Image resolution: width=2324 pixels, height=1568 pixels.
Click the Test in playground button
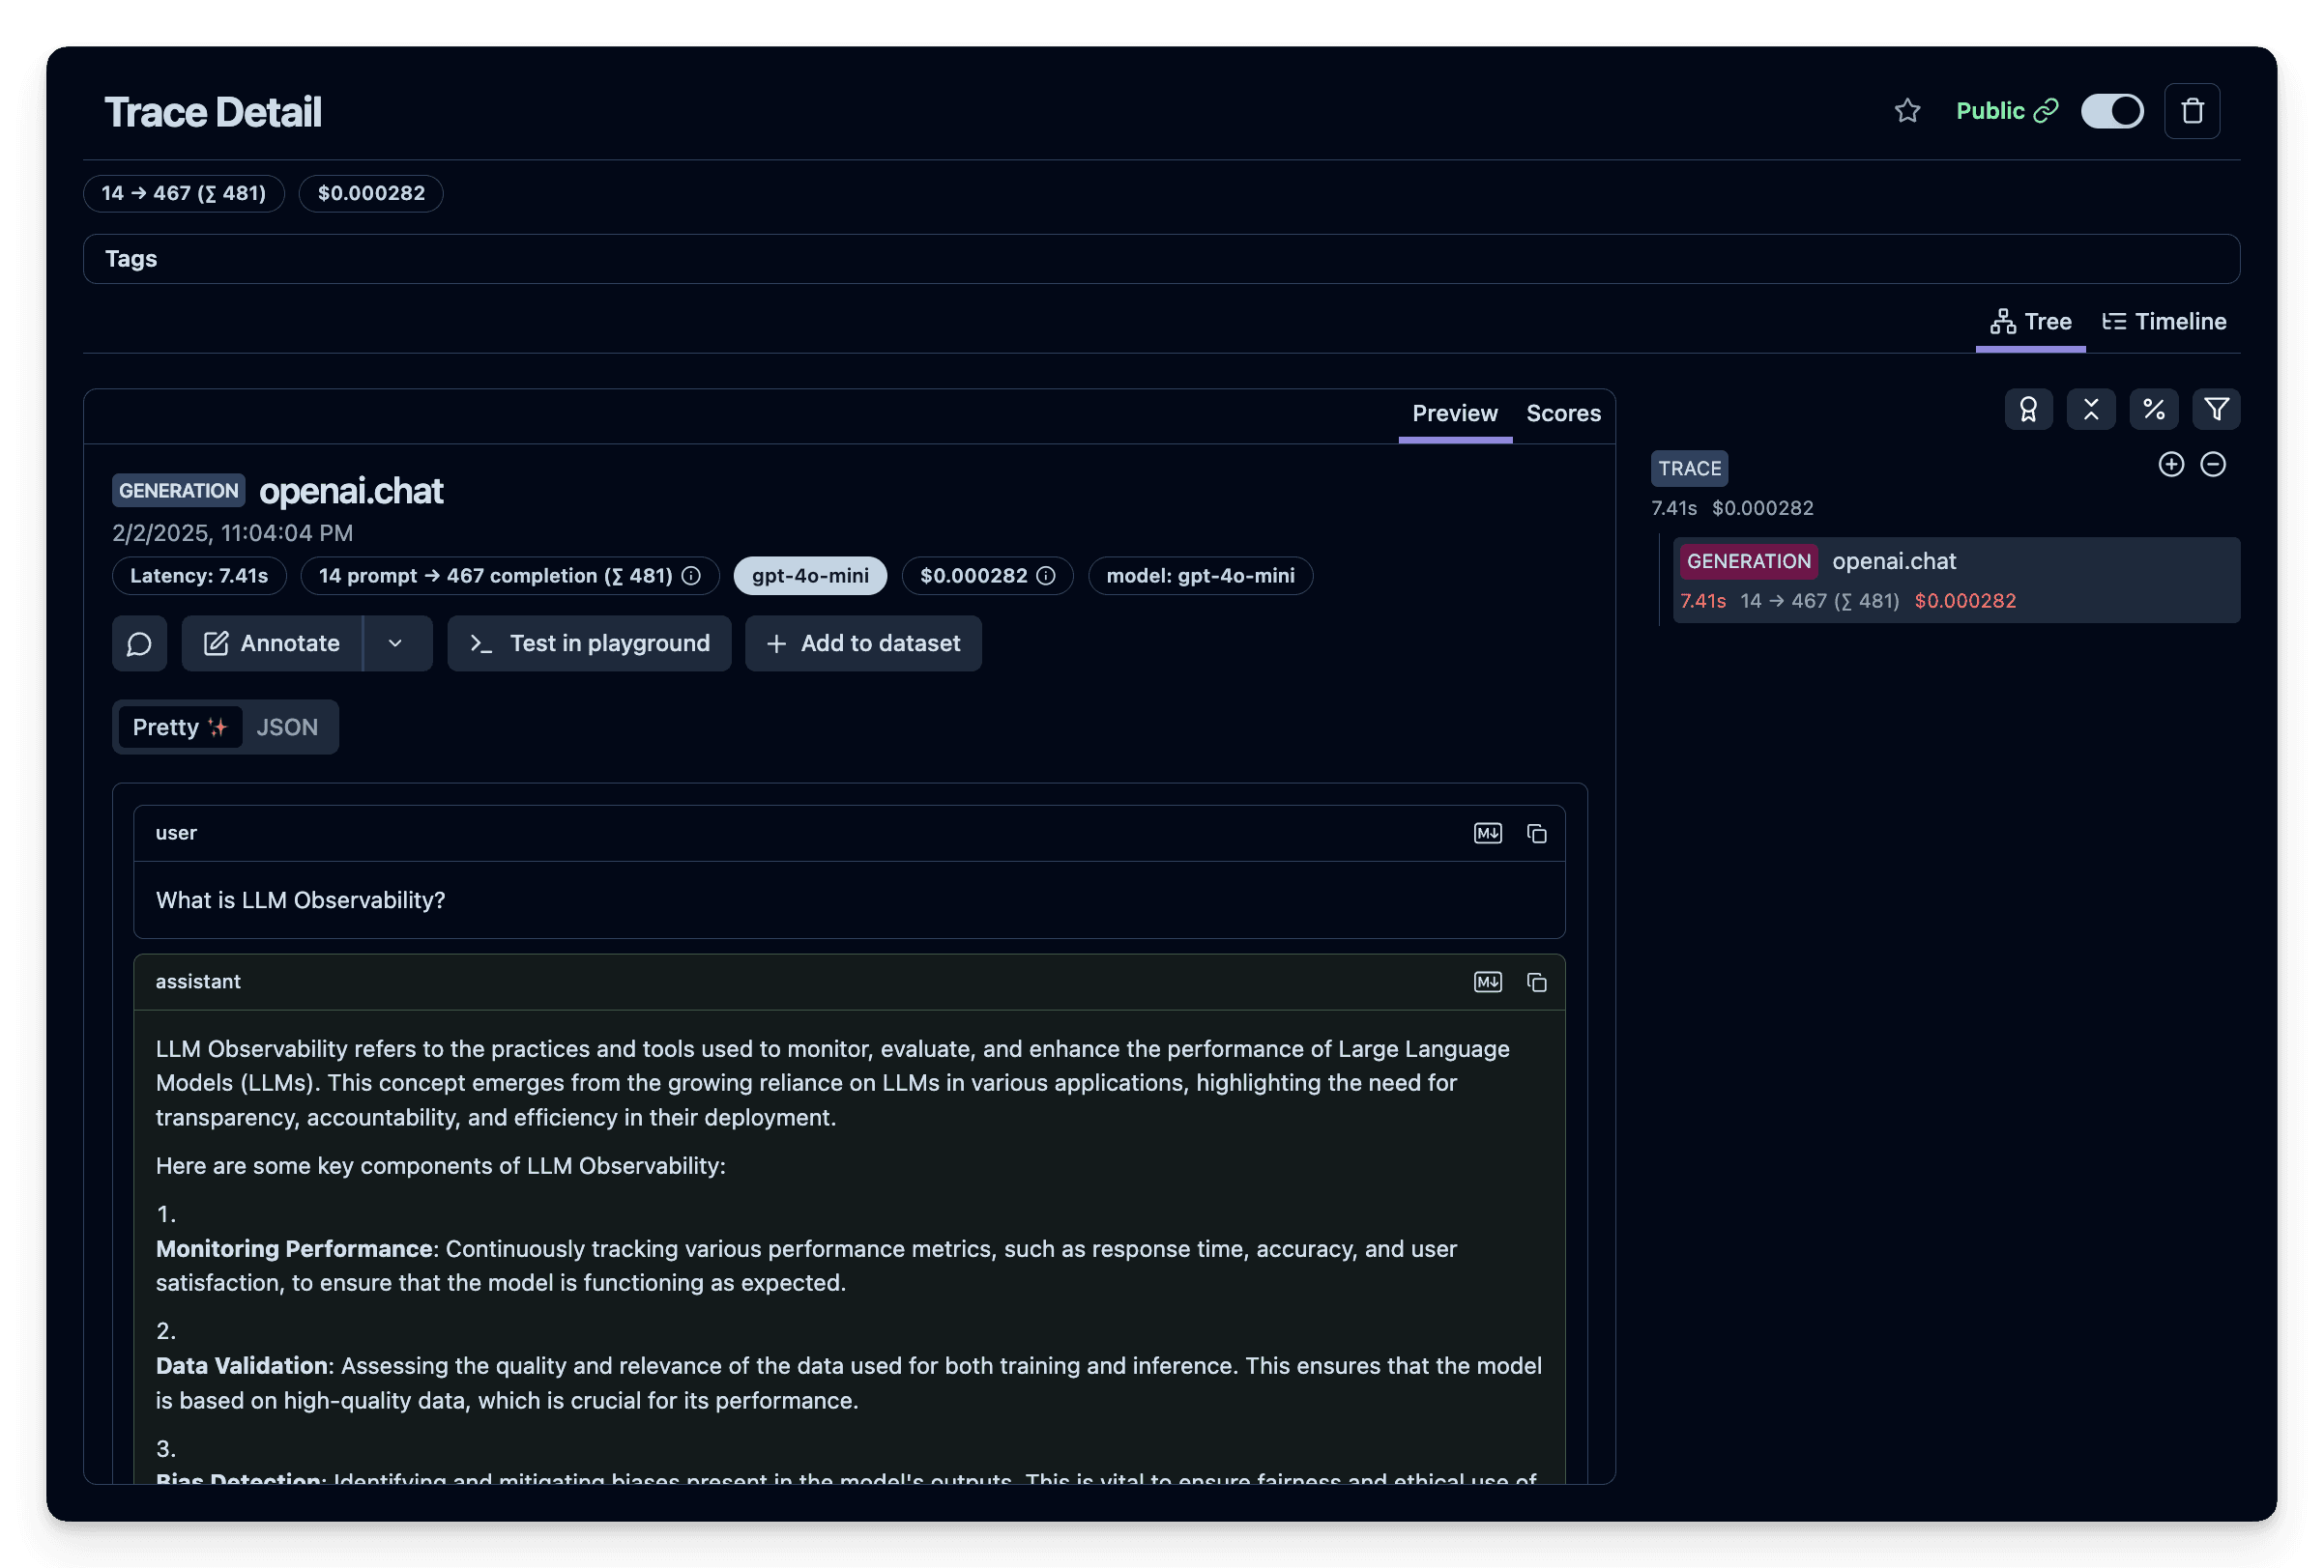[589, 643]
